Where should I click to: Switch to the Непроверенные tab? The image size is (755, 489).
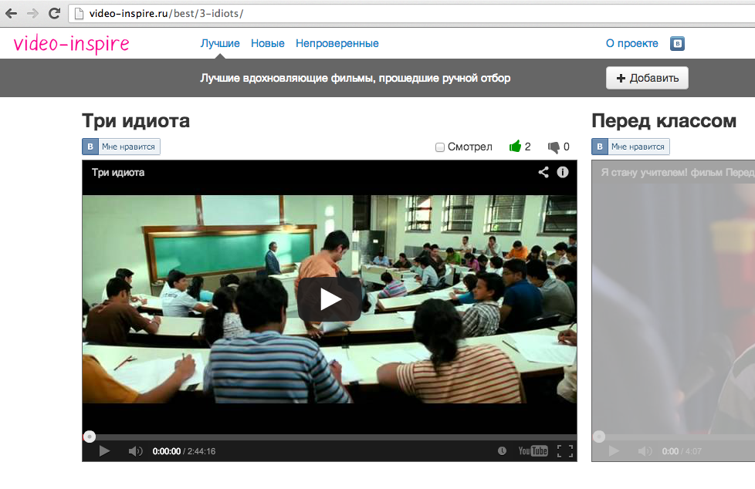point(337,43)
